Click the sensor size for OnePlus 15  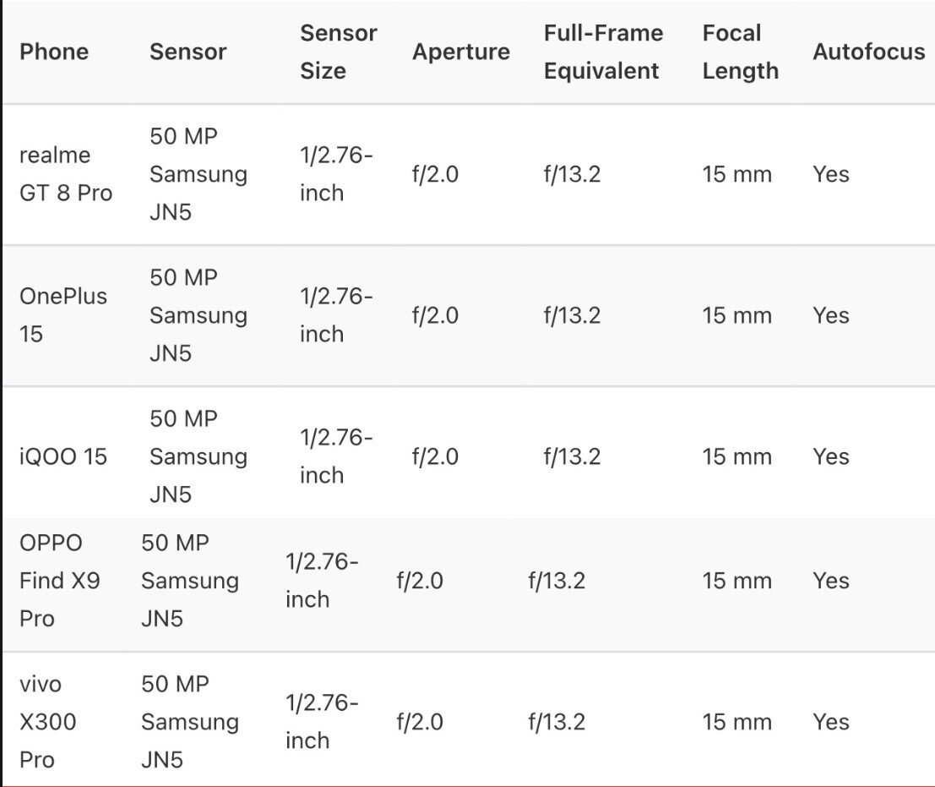tap(335, 315)
